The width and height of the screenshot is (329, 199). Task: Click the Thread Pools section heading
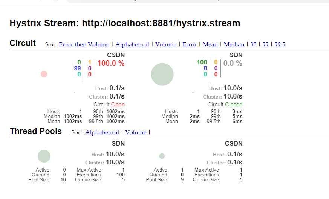(36, 131)
